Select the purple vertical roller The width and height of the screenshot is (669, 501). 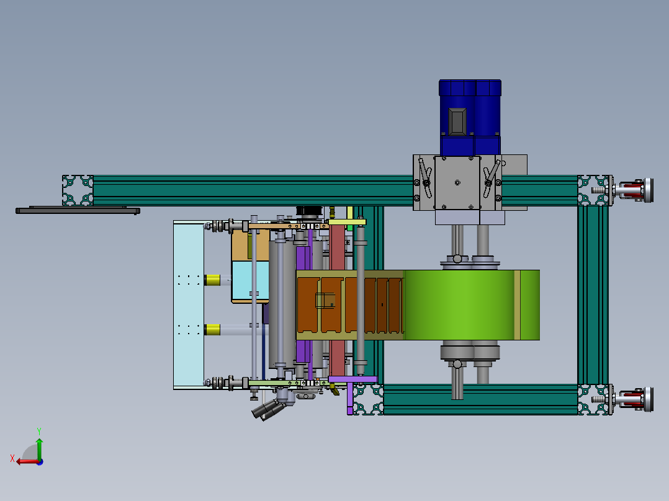click(302, 305)
